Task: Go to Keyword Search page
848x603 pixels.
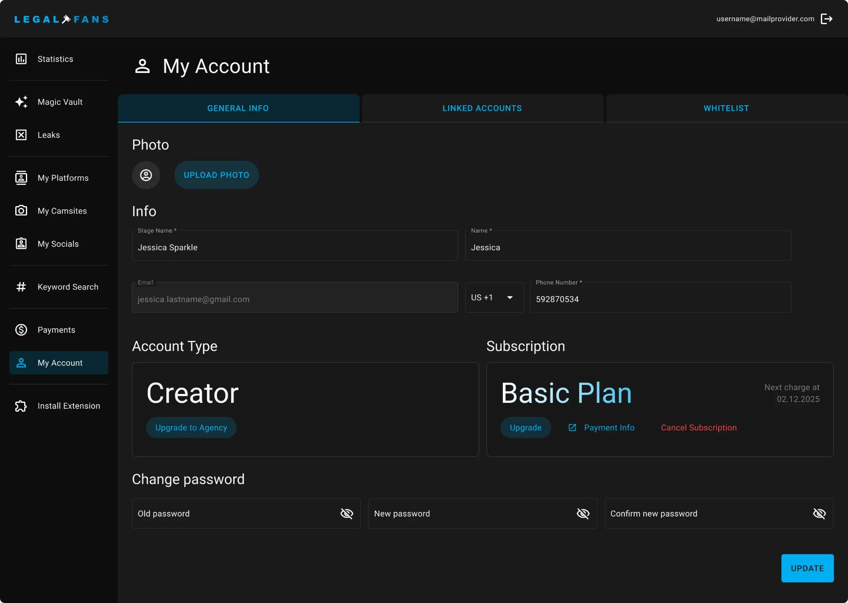Action: 59,287
